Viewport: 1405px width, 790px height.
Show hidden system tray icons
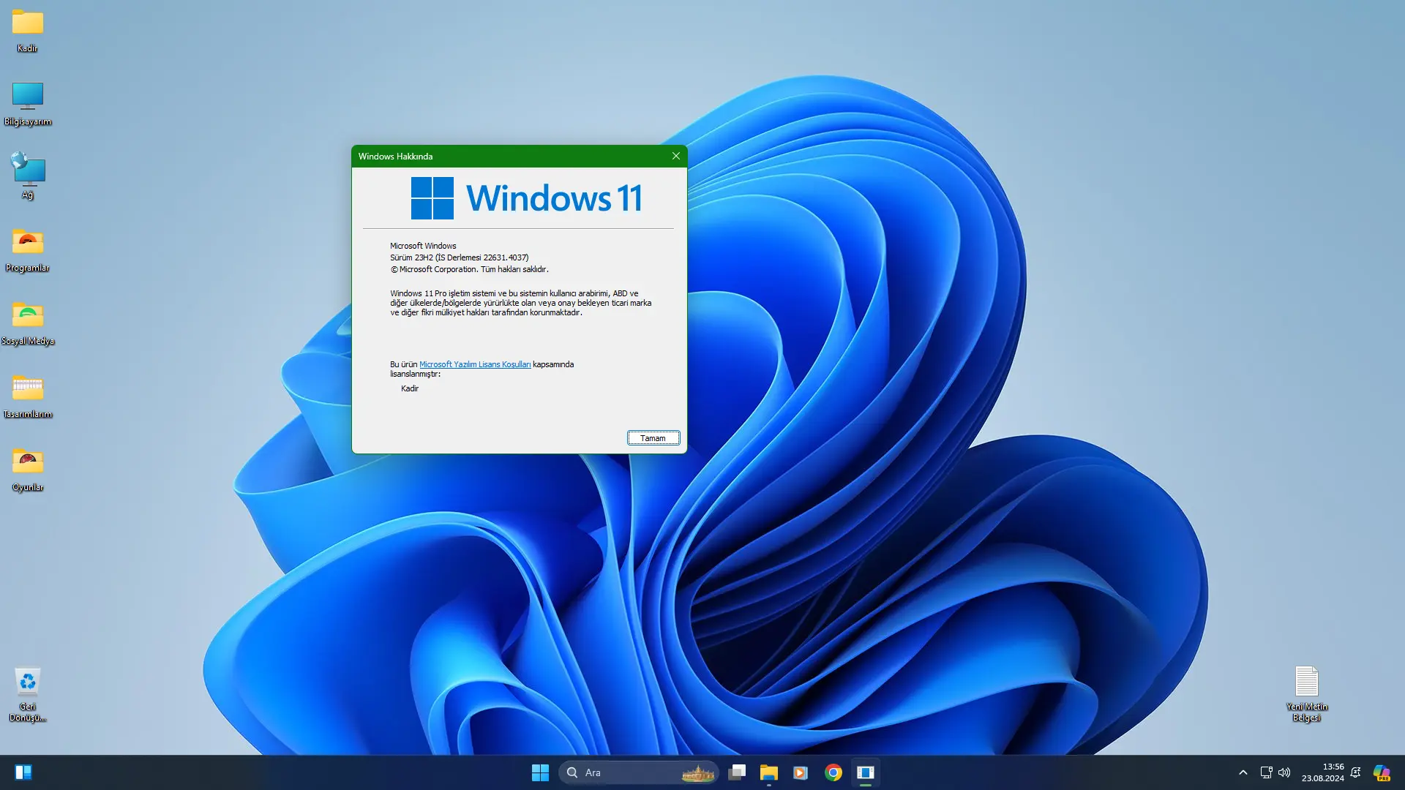(1243, 772)
